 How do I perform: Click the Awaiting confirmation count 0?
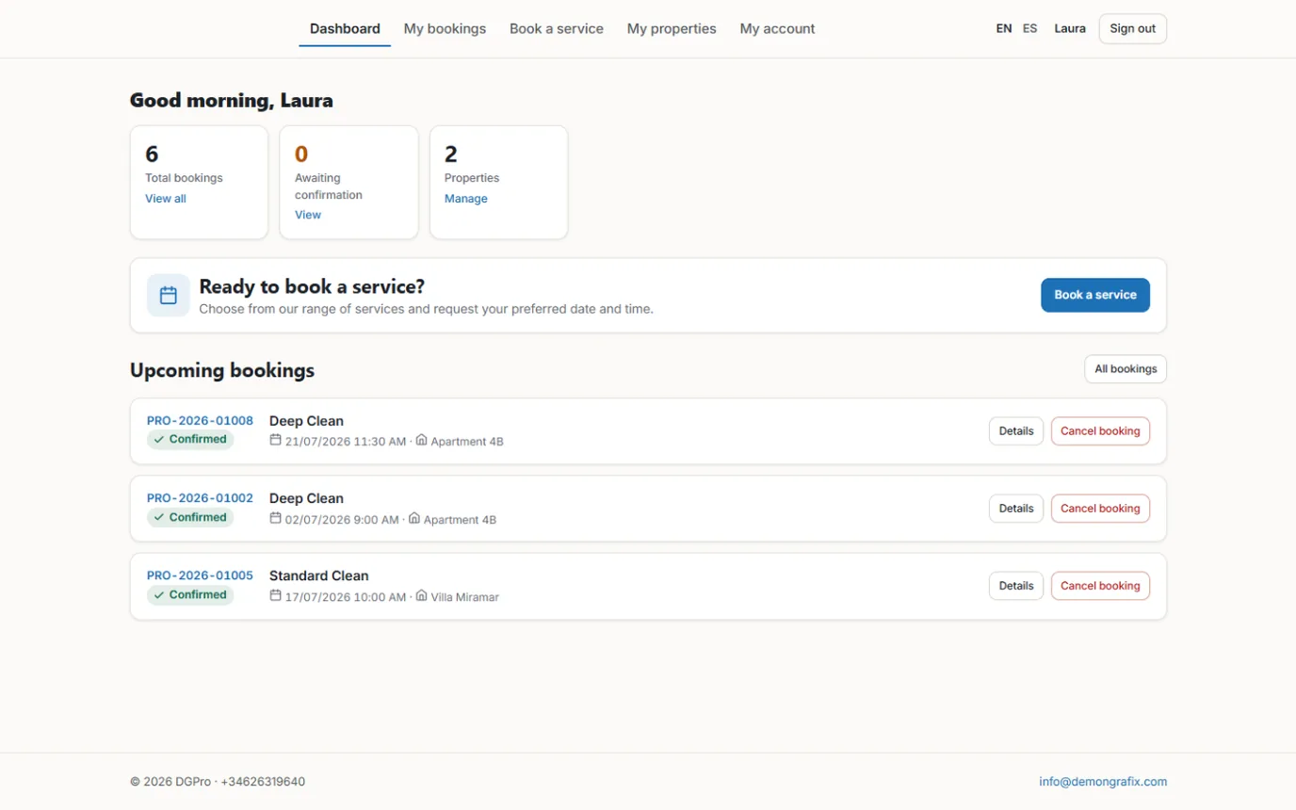point(301,154)
